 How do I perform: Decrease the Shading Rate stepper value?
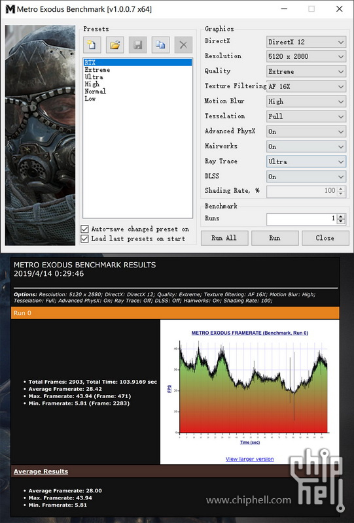tap(341, 194)
